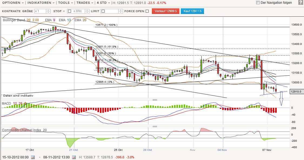This screenshot has width=304, height=160.
Task: Focus the contract size input field
Action: (x=40, y=11)
